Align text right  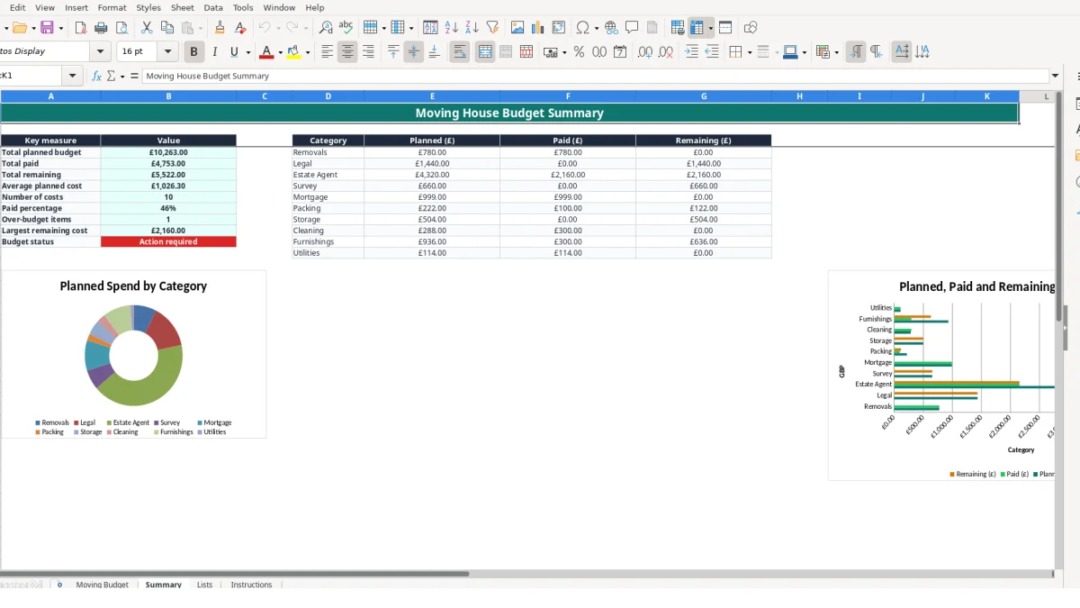tap(368, 52)
